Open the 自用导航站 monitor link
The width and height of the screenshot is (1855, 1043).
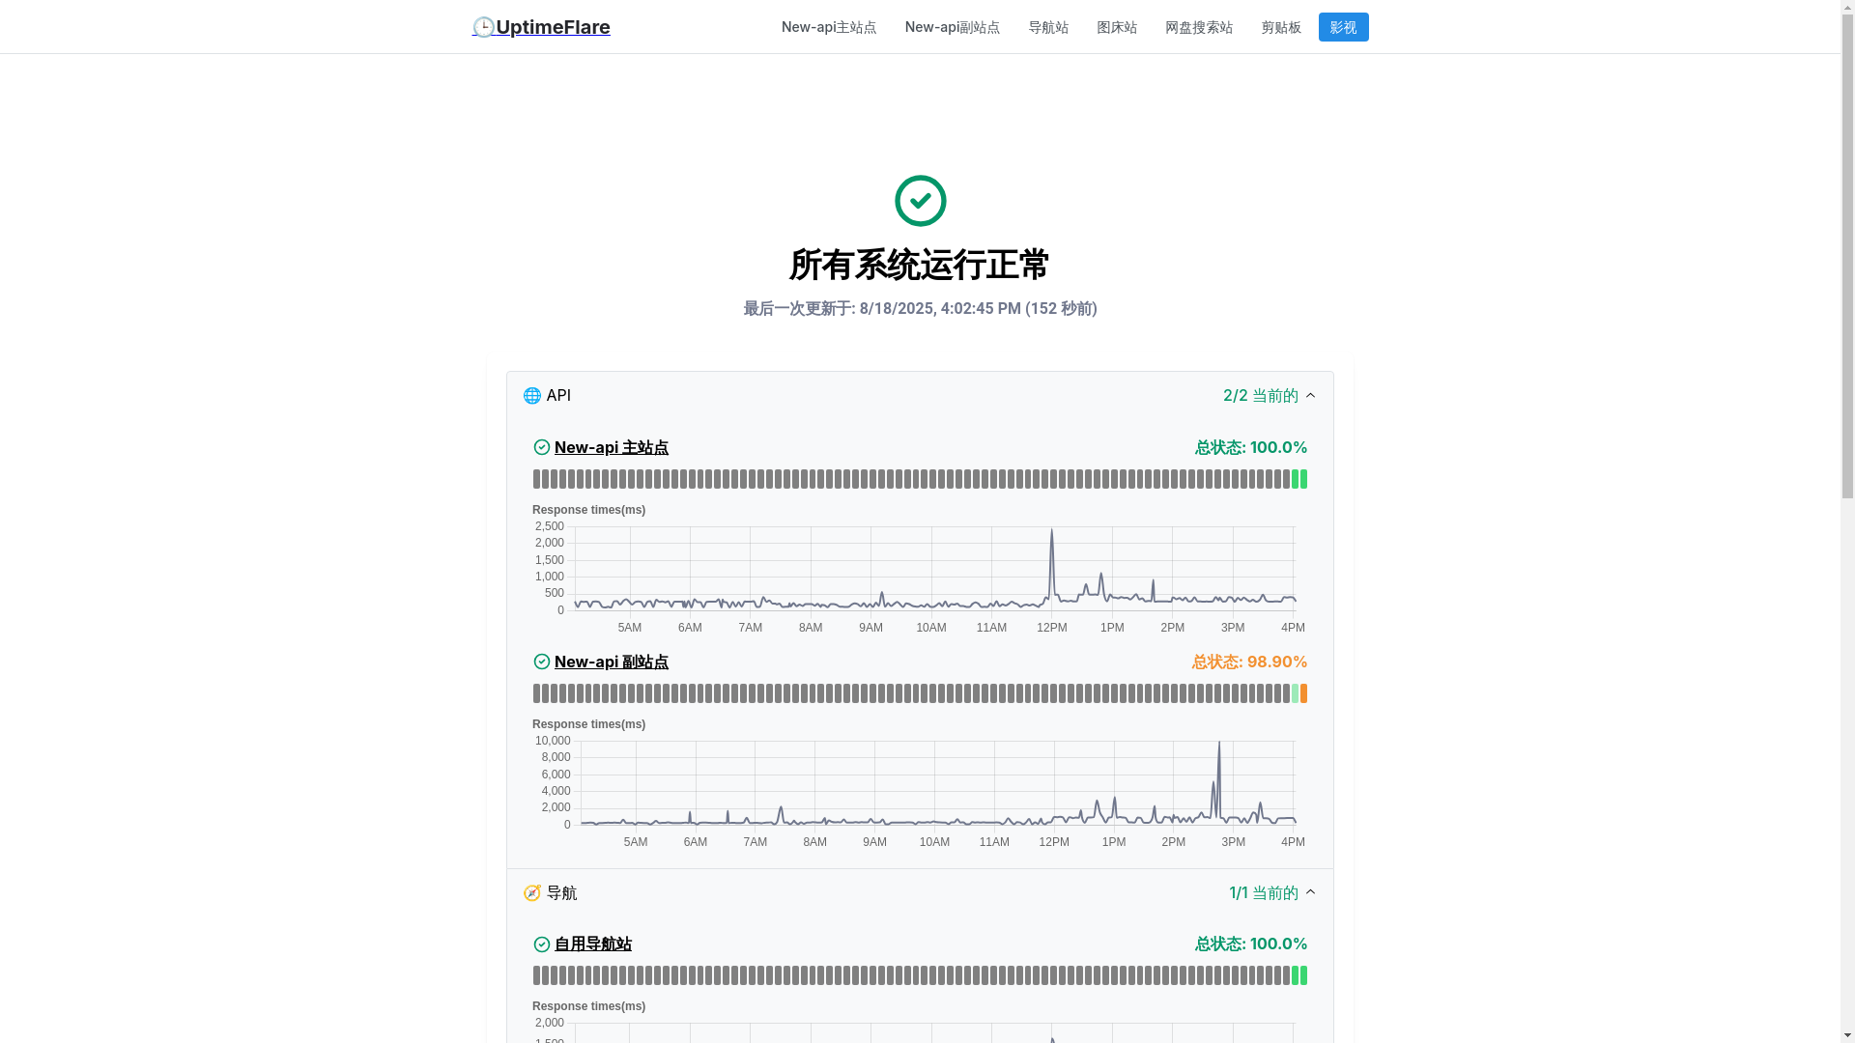click(x=593, y=944)
